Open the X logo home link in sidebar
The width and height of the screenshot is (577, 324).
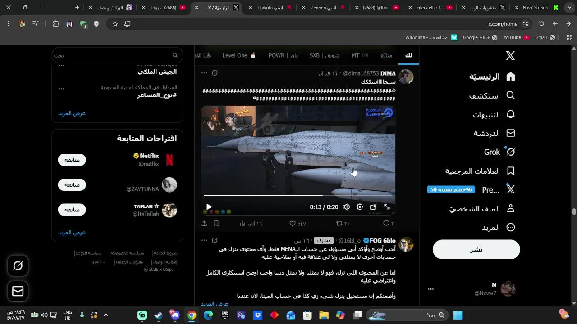510,56
